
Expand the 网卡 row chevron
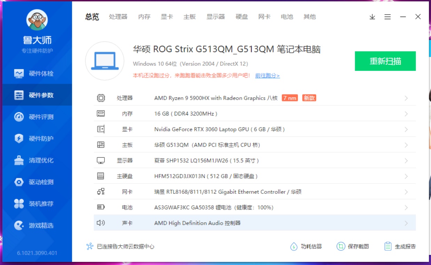[x=406, y=192]
